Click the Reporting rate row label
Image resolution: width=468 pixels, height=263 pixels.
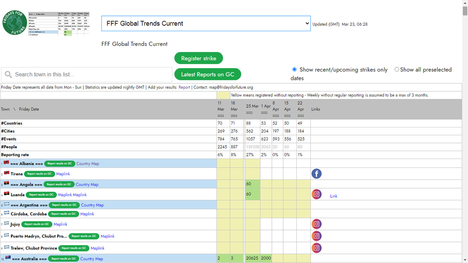click(16, 155)
